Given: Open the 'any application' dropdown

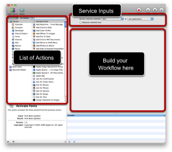Looking at the screenshot, I should [141, 19].
